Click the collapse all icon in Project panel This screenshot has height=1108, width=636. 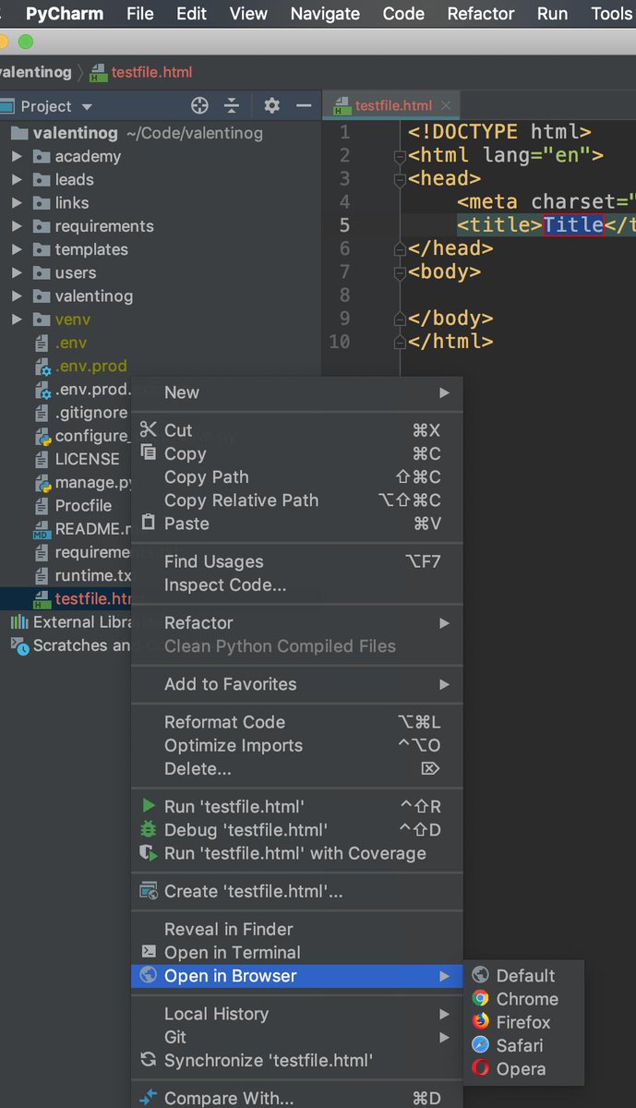coord(233,106)
